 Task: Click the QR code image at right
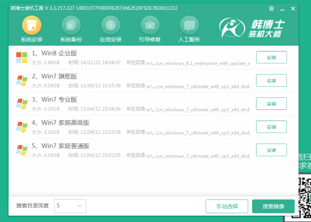[304, 195]
